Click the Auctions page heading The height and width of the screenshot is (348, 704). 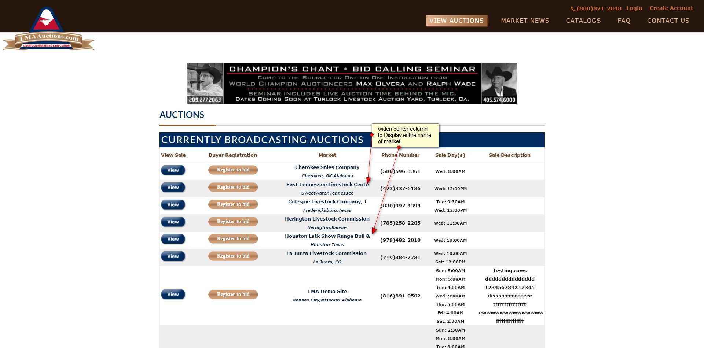click(182, 115)
